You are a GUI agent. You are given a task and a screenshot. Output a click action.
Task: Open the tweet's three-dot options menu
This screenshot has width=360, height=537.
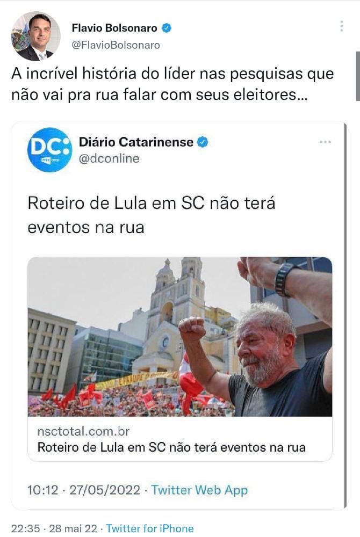coord(342,26)
